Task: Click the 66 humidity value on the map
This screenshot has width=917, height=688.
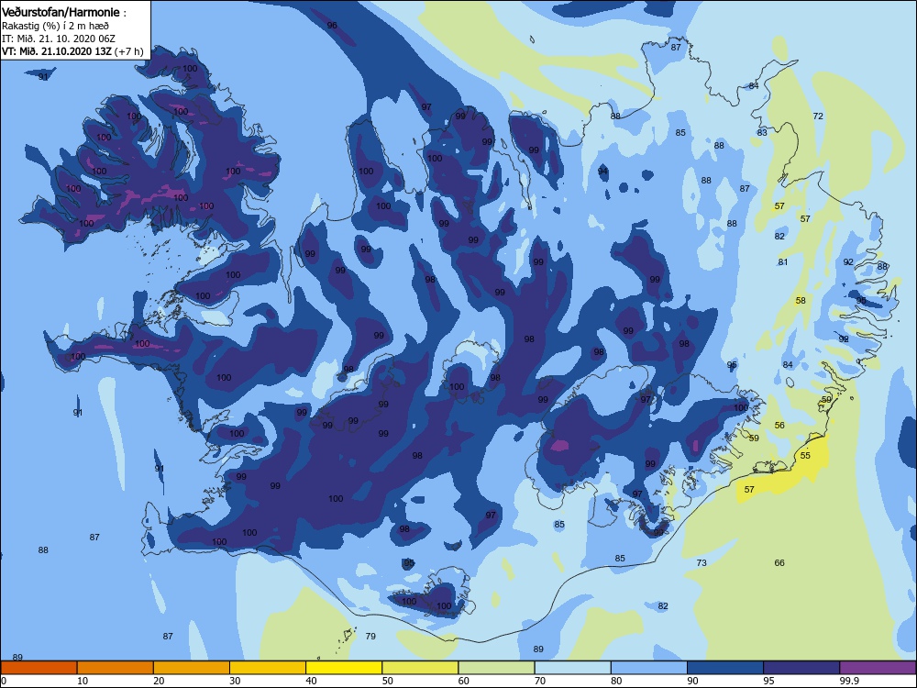Action: click(779, 563)
